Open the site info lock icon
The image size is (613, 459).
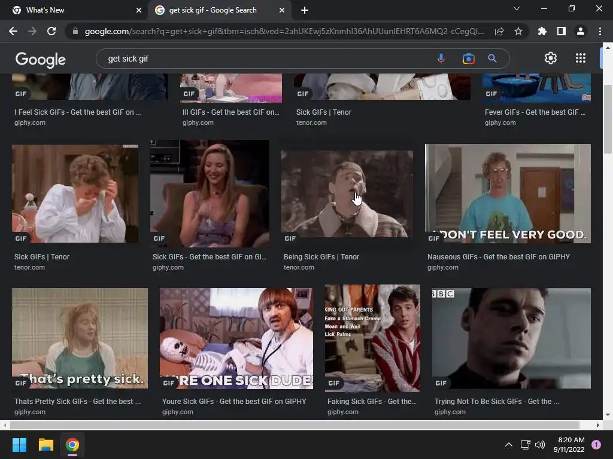coord(75,31)
